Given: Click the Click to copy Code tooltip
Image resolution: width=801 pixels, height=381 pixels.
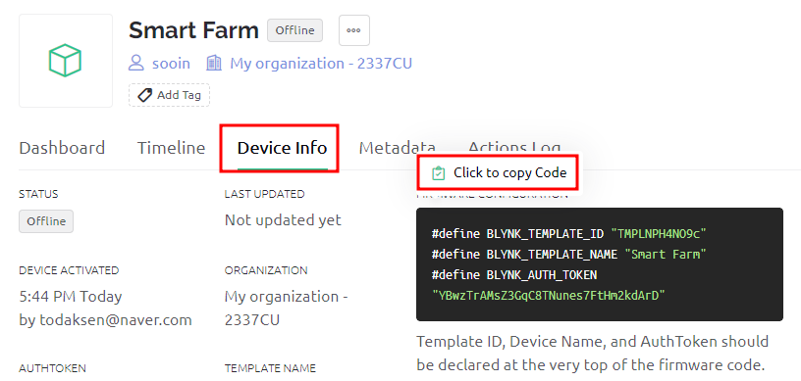Looking at the screenshot, I should coord(499,173).
